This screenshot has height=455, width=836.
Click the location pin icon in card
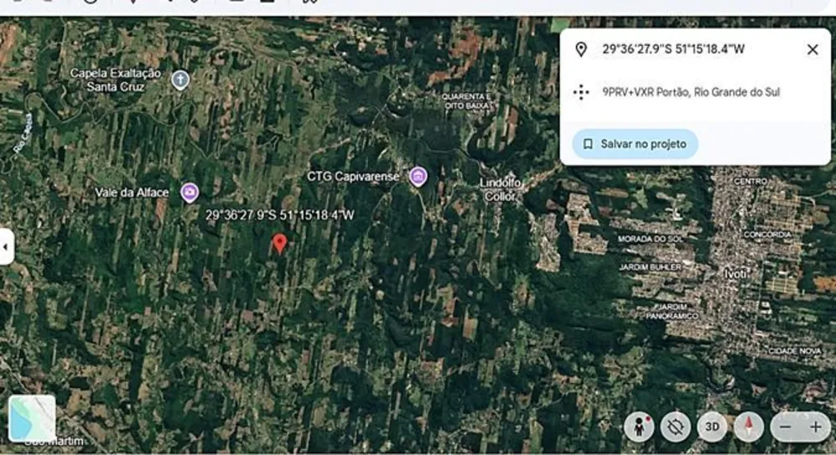[x=581, y=49]
